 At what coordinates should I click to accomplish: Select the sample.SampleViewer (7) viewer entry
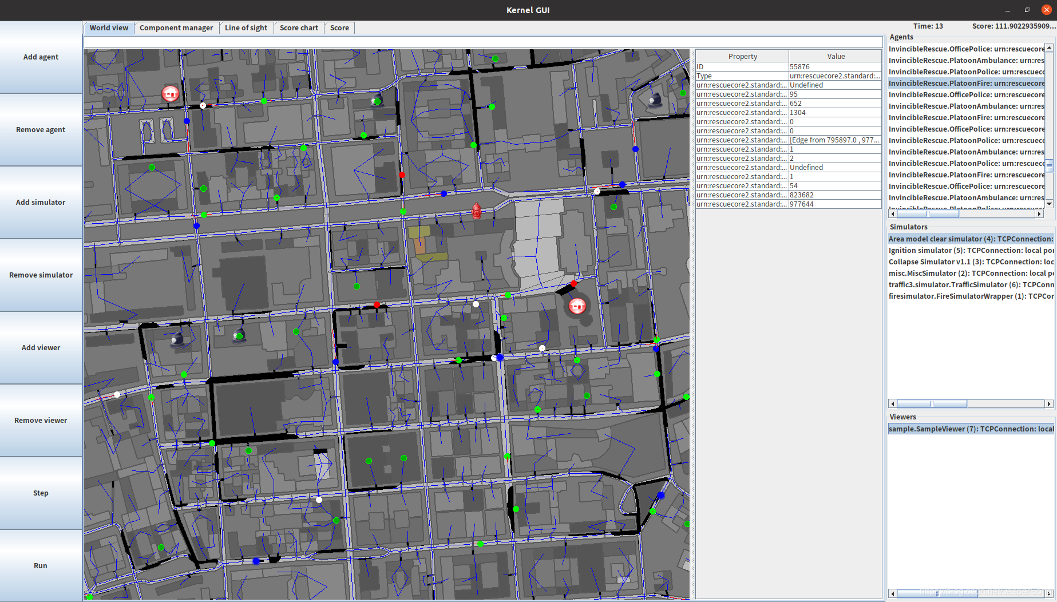(x=971, y=429)
